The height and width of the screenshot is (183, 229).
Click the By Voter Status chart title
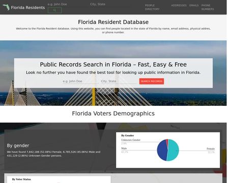[21, 179]
